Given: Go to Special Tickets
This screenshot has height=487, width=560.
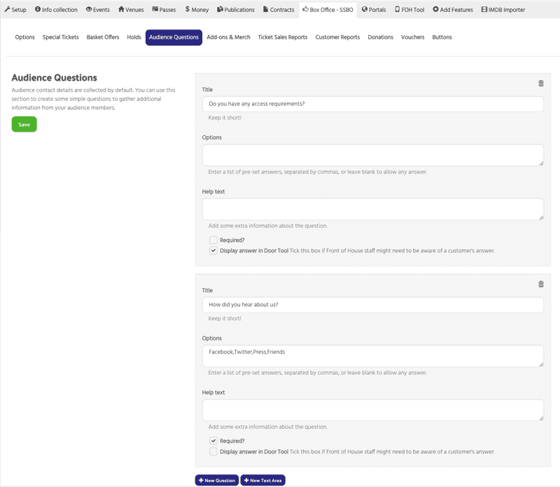Looking at the screenshot, I should [x=61, y=37].
